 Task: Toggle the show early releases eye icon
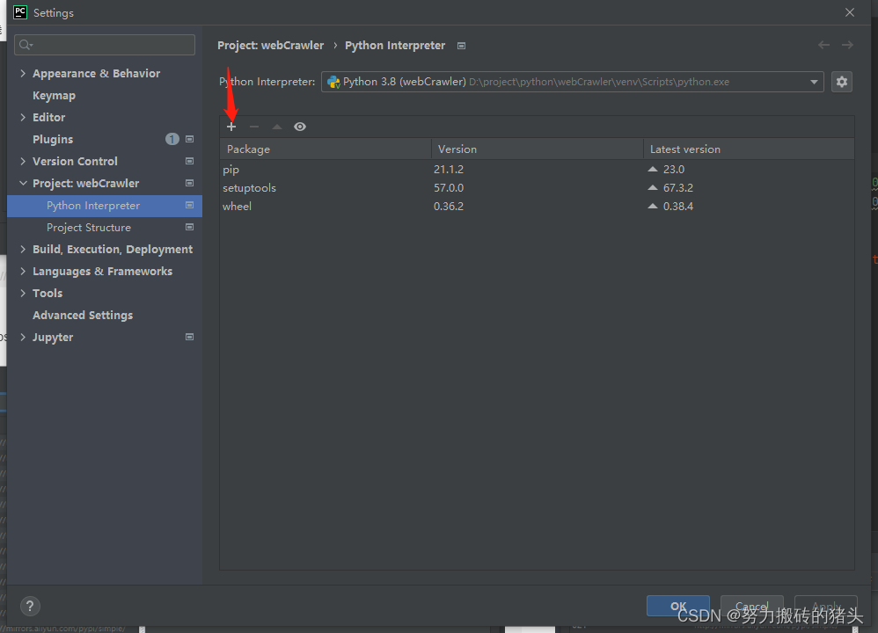300,127
